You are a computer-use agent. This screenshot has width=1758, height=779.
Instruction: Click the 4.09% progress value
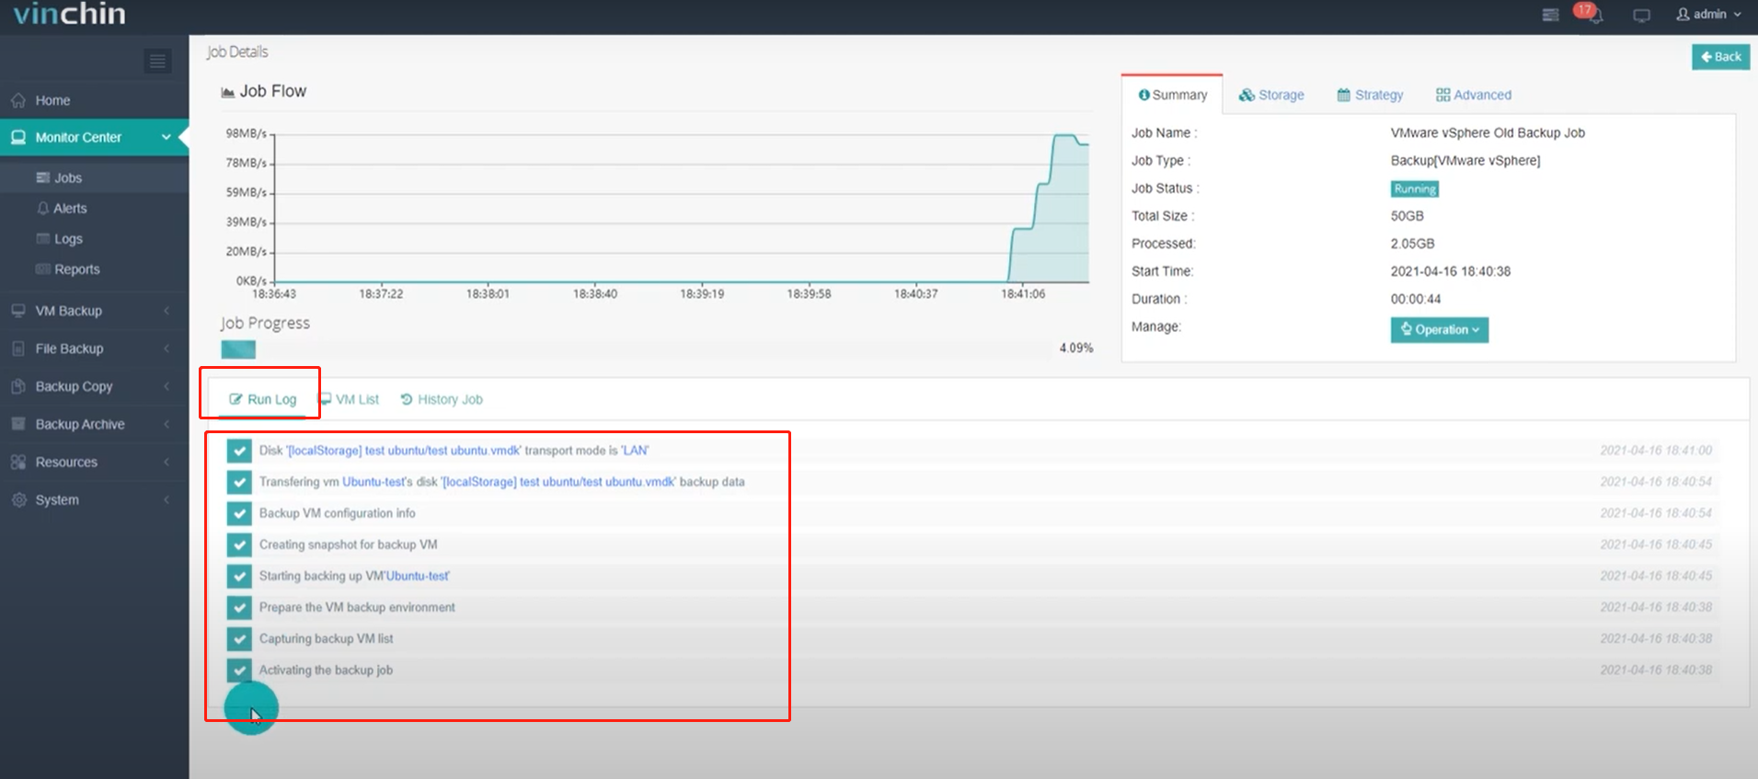point(1075,348)
